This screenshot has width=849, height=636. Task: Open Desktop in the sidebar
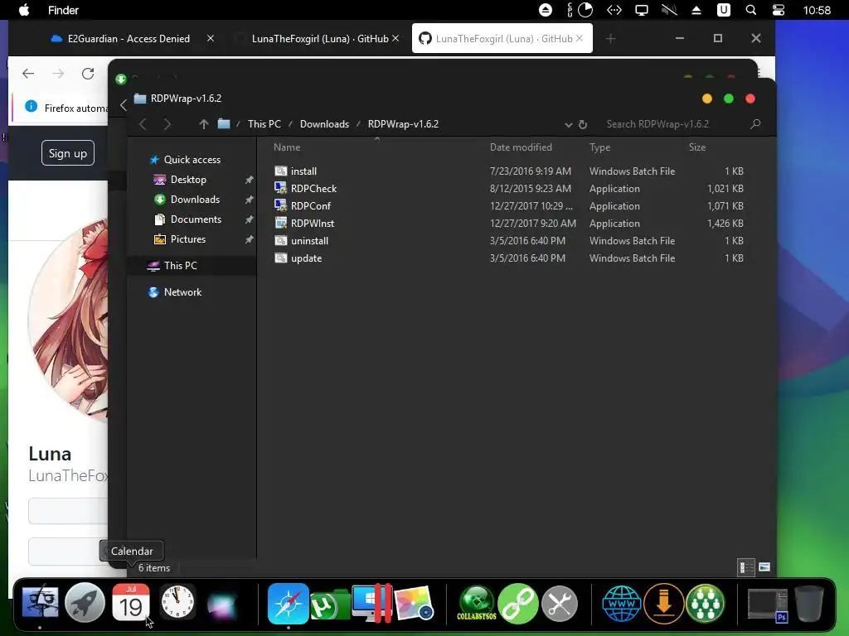188,180
